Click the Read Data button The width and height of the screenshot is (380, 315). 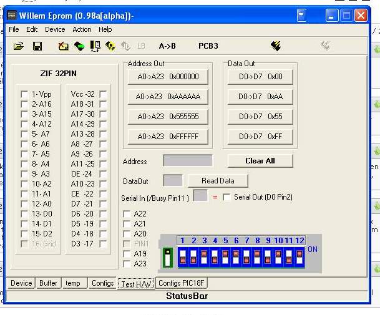(x=218, y=181)
